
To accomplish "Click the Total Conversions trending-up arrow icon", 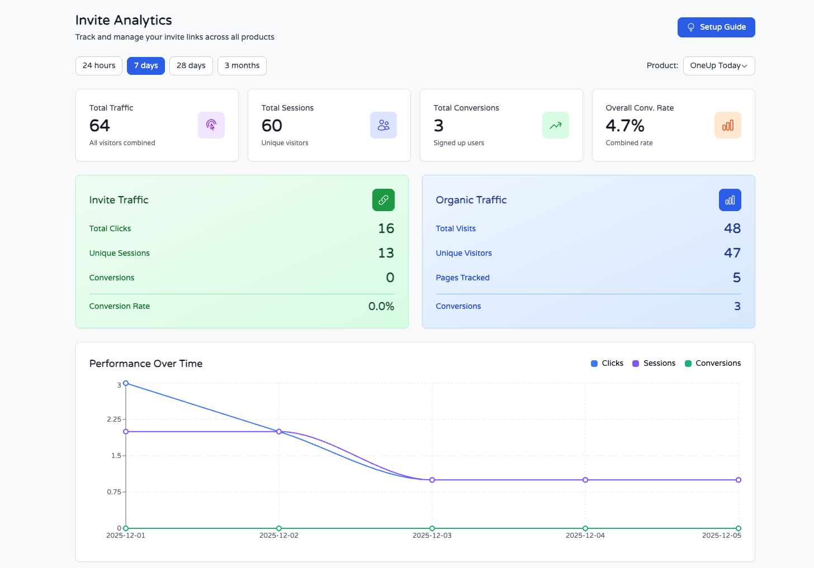I will pyautogui.click(x=555, y=125).
